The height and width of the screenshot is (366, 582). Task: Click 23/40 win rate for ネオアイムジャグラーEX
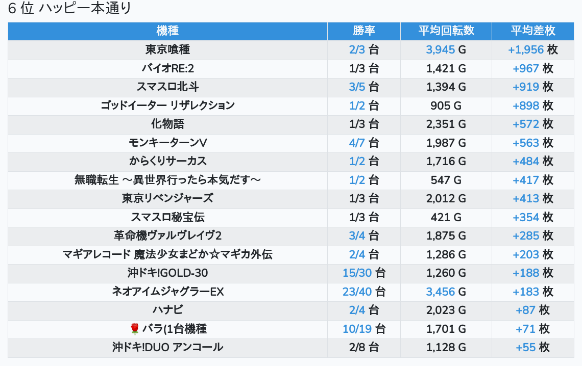pos(357,292)
